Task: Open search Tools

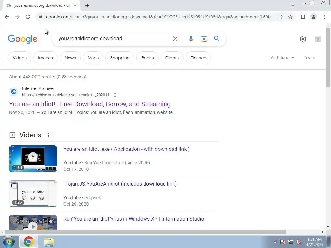Action: 309,57
